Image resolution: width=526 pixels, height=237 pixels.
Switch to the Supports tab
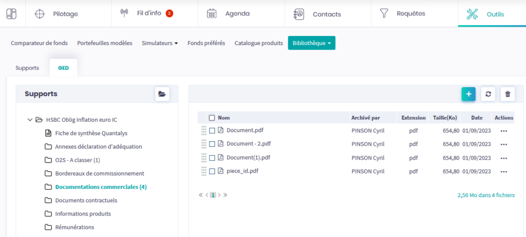tap(27, 68)
